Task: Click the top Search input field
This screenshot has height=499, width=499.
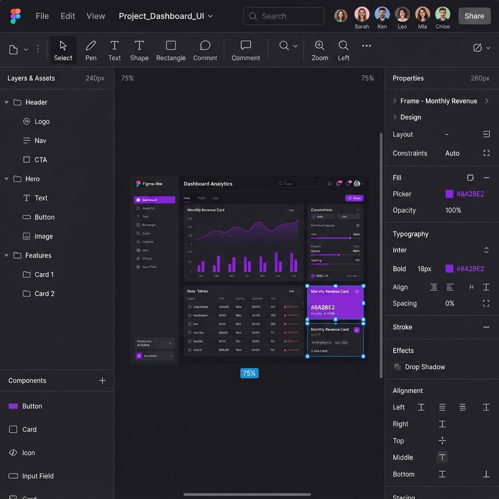Action: [x=284, y=16]
